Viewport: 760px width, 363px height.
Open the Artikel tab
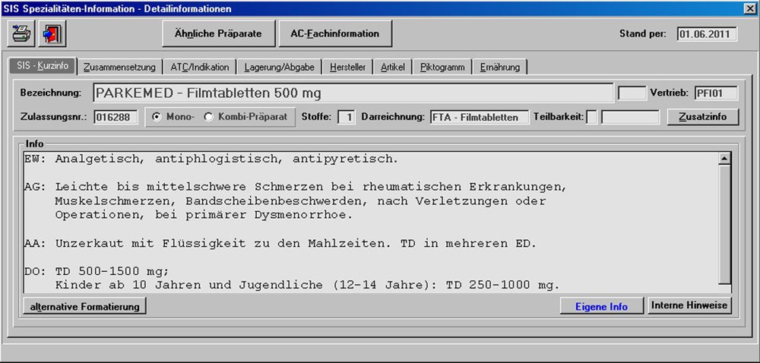pos(393,68)
